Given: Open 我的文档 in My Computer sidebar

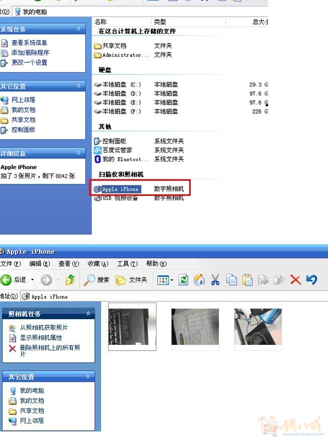Looking at the screenshot, I should [23, 110].
